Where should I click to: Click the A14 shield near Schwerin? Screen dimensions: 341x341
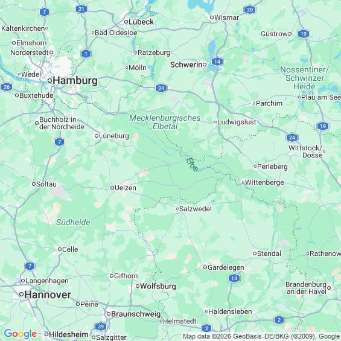[x=217, y=62]
